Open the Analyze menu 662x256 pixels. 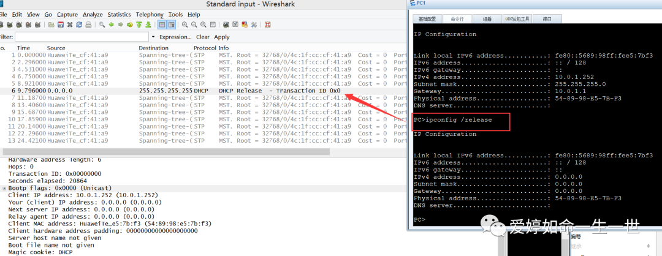click(93, 14)
